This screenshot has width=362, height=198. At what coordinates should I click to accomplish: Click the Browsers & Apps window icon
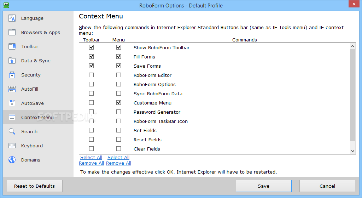coord(12,32)
